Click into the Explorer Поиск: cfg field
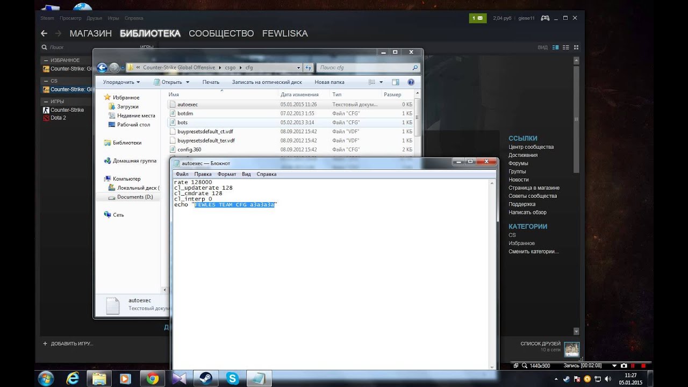 [x=368, y=68]
